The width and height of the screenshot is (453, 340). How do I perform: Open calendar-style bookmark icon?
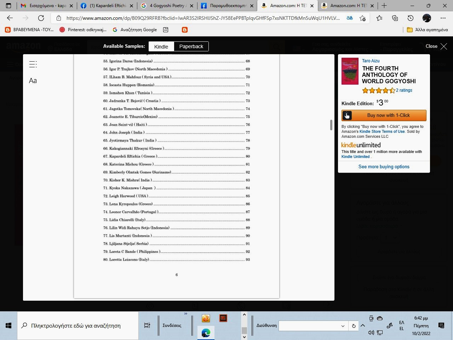(x=166, y=30)
